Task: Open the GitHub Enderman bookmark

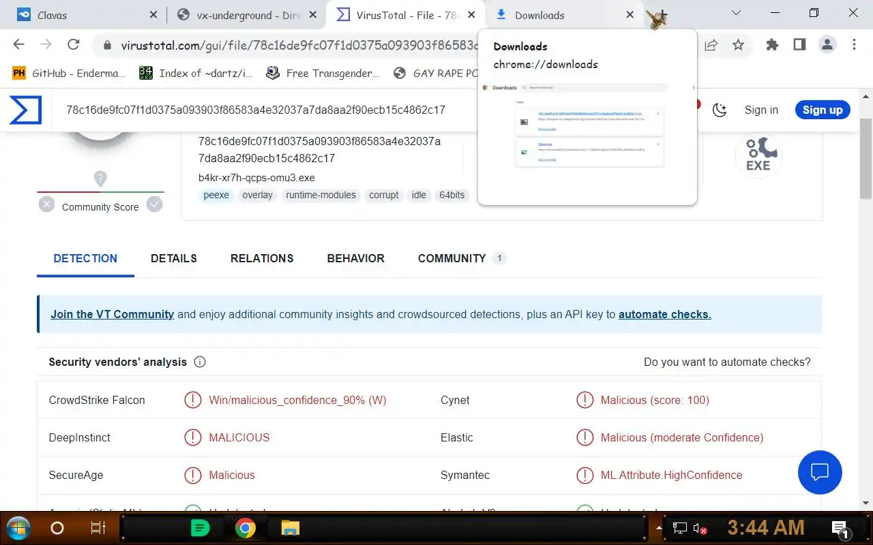Action: click(70, 73)
